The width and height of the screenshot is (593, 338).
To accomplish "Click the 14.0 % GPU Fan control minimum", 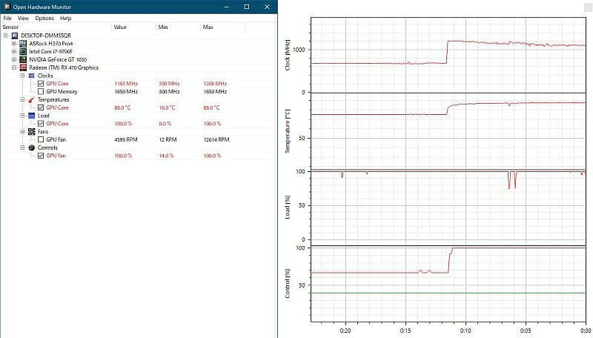I will point(166,156).
